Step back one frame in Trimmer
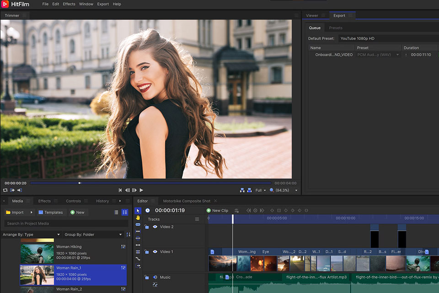 [128, 190]
